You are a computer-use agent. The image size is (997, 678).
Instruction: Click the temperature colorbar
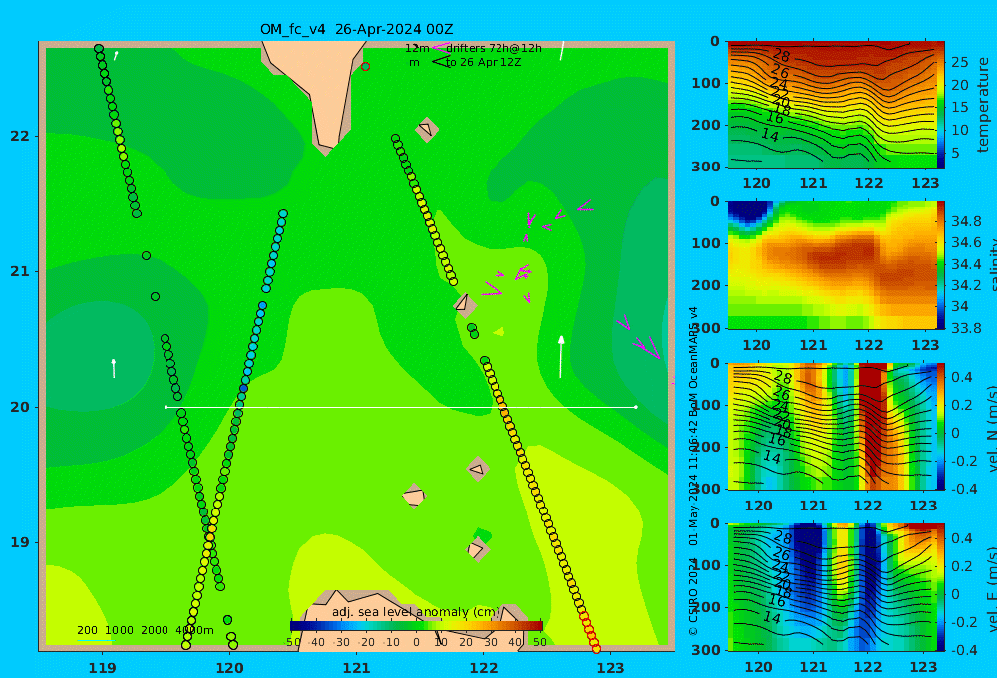pyautogui.click(x=941, y=105)
